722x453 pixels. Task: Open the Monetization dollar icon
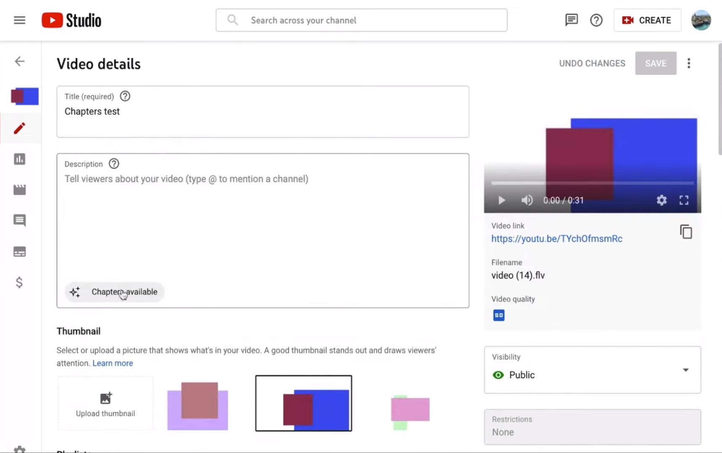[19, 282]
